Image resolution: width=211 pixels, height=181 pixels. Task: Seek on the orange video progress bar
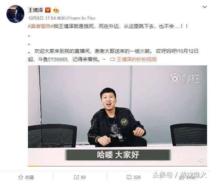coord(118,166)
